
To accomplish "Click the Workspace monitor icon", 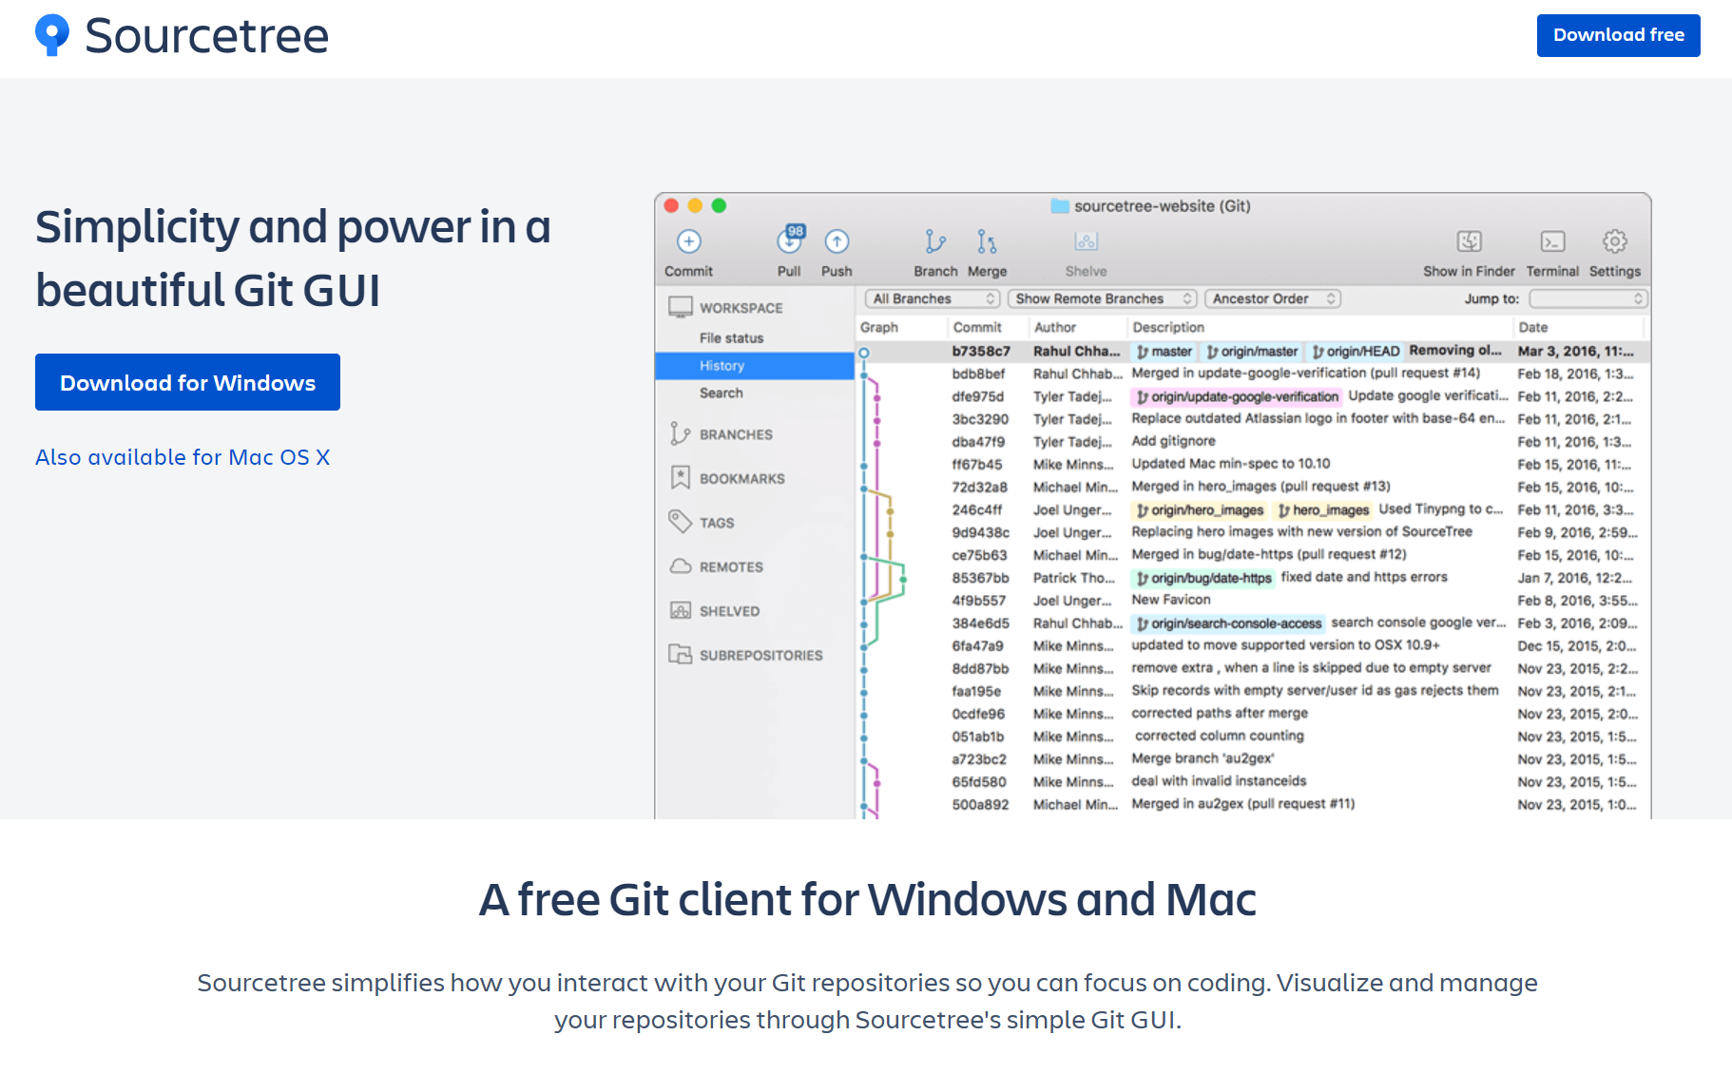I will (680, 307).
